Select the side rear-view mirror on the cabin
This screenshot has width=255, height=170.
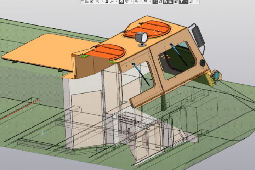(198, 36)
